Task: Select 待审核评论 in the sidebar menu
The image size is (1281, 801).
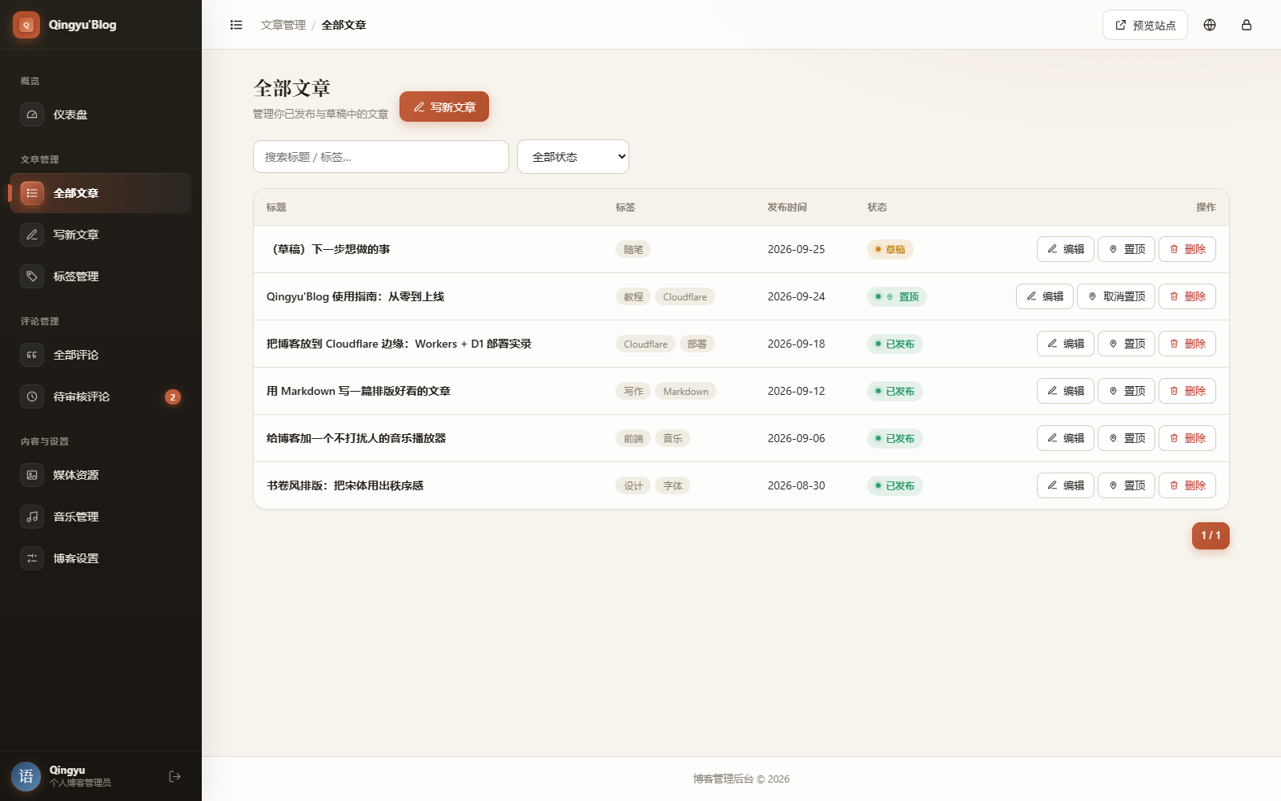Action: [100, 396]
